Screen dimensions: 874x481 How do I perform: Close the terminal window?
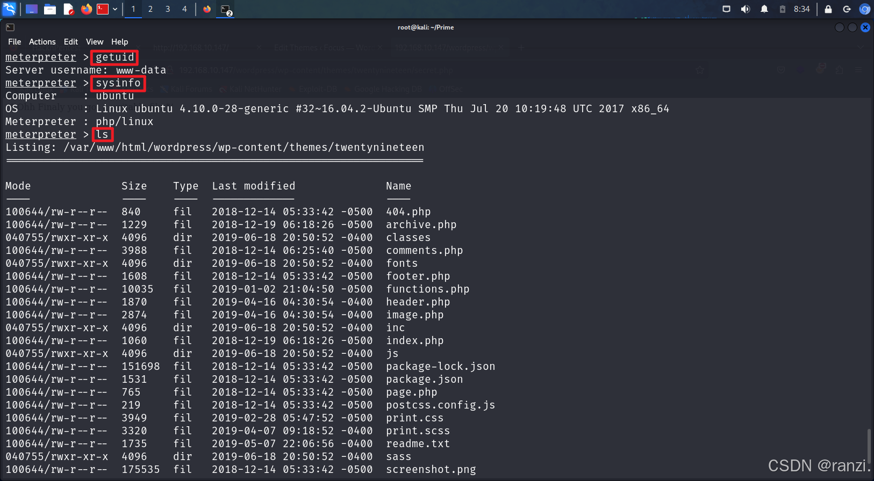click(x=865, y=27)
